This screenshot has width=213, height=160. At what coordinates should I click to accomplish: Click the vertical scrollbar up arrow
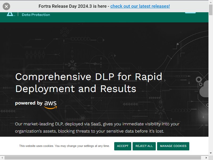coord(211,2)
